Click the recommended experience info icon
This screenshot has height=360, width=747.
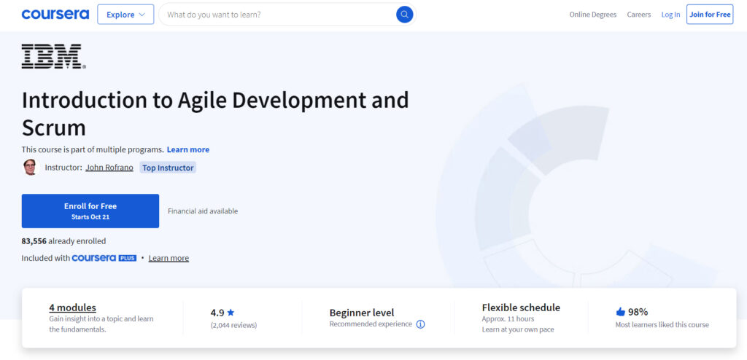[x=420, y=324]
